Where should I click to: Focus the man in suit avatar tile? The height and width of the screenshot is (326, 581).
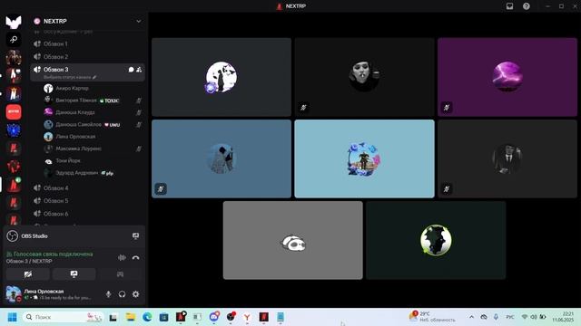click(507, 158)
